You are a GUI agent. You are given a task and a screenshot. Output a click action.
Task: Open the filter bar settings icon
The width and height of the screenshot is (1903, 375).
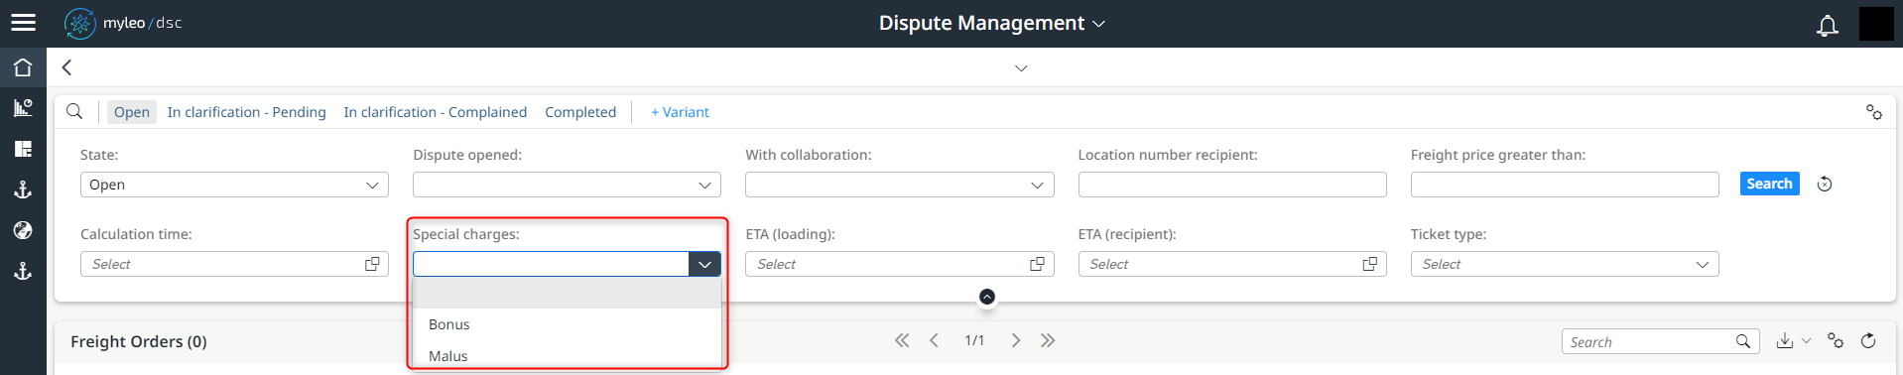click(x=1873, y=112)
